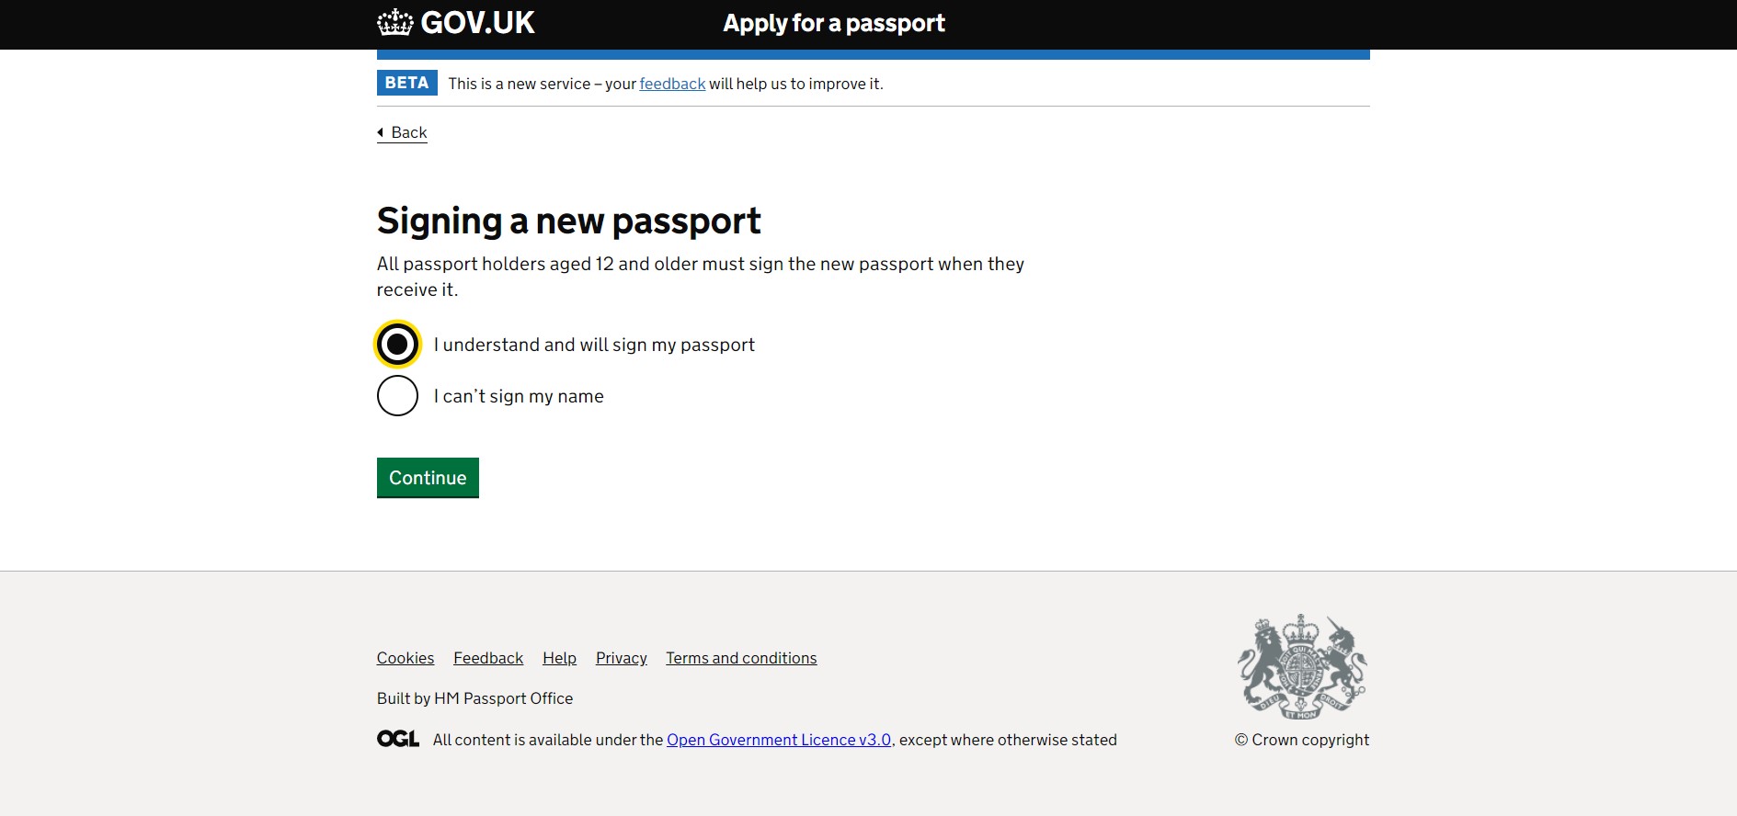This screenshot has width=1737, height=816.
Task: Open the Help footer link
Action: 559,658
